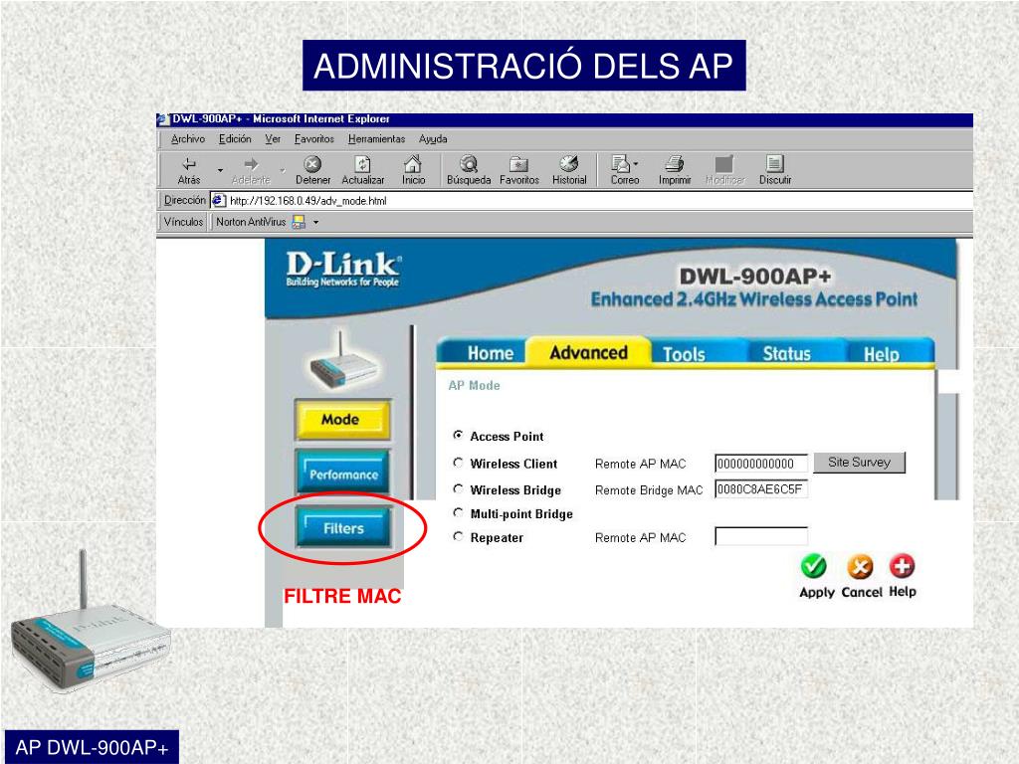The image size is (1019, 764).
Task: Click the orange Cancel X icon
Action: 860,566
